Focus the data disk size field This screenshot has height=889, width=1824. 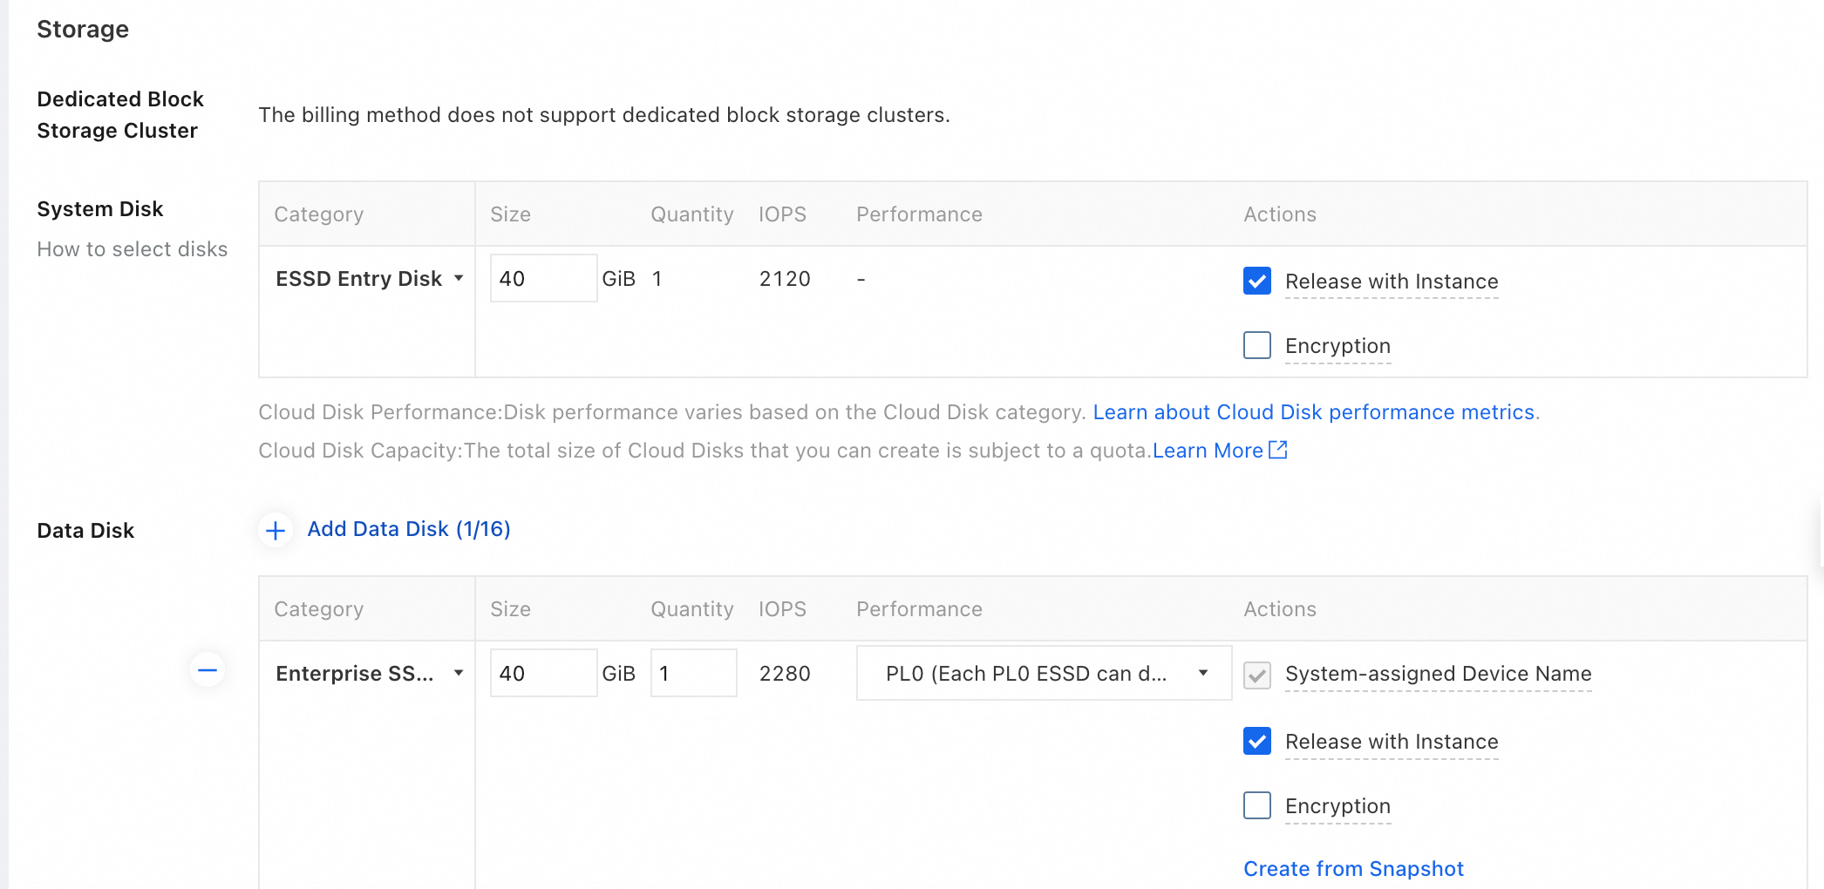tap(543, 673)
